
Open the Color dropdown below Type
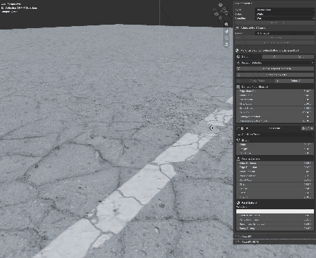tap(285, 14)
